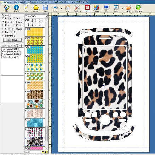This screenshot has width=155, height=155.
Task: Select the Compos operation radio button
Action: (3, 29)
